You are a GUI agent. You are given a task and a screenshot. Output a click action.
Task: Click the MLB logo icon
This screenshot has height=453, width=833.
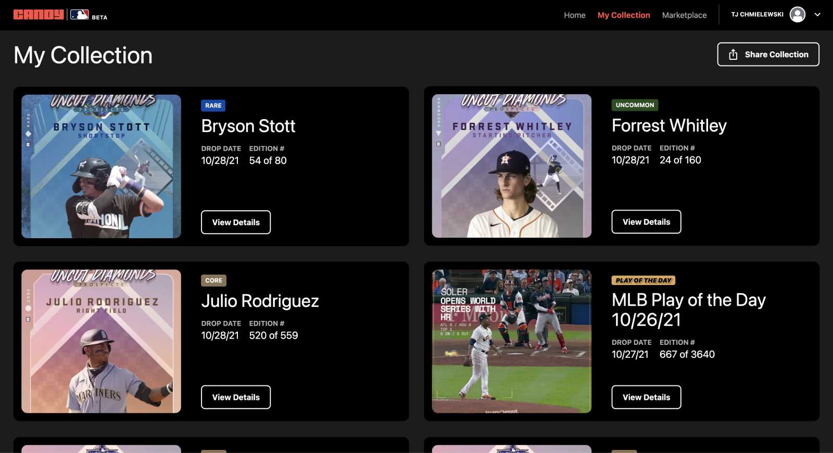pyautogui.click(x=79, y=15)
